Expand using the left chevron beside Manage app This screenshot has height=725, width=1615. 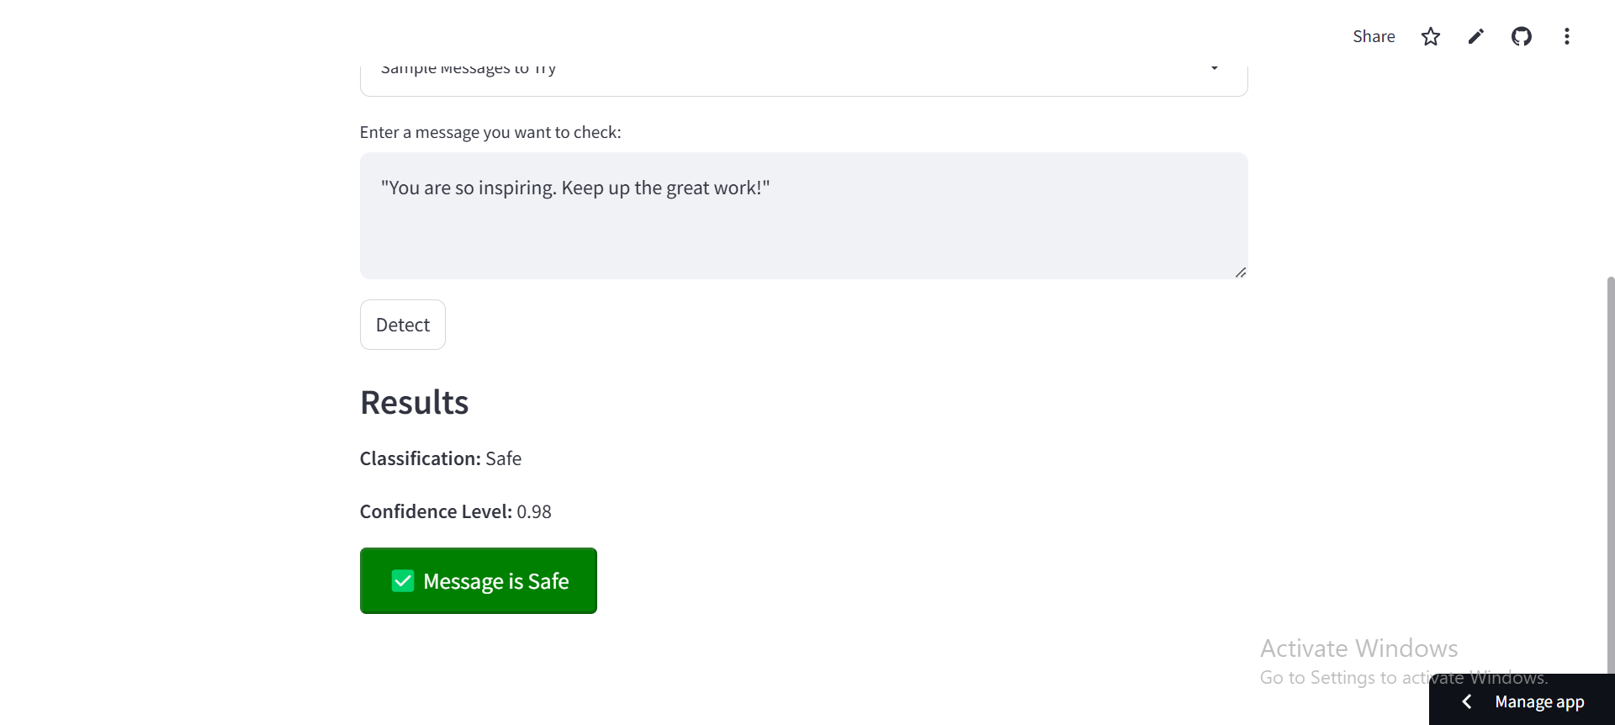pos(1467,701)
